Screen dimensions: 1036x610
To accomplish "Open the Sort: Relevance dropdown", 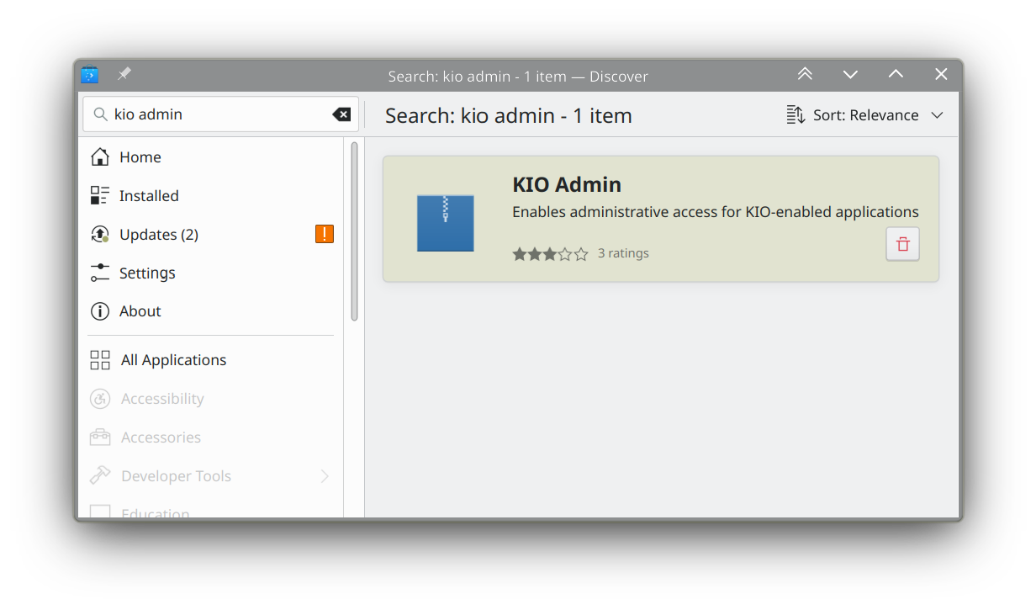I will 865,115.
